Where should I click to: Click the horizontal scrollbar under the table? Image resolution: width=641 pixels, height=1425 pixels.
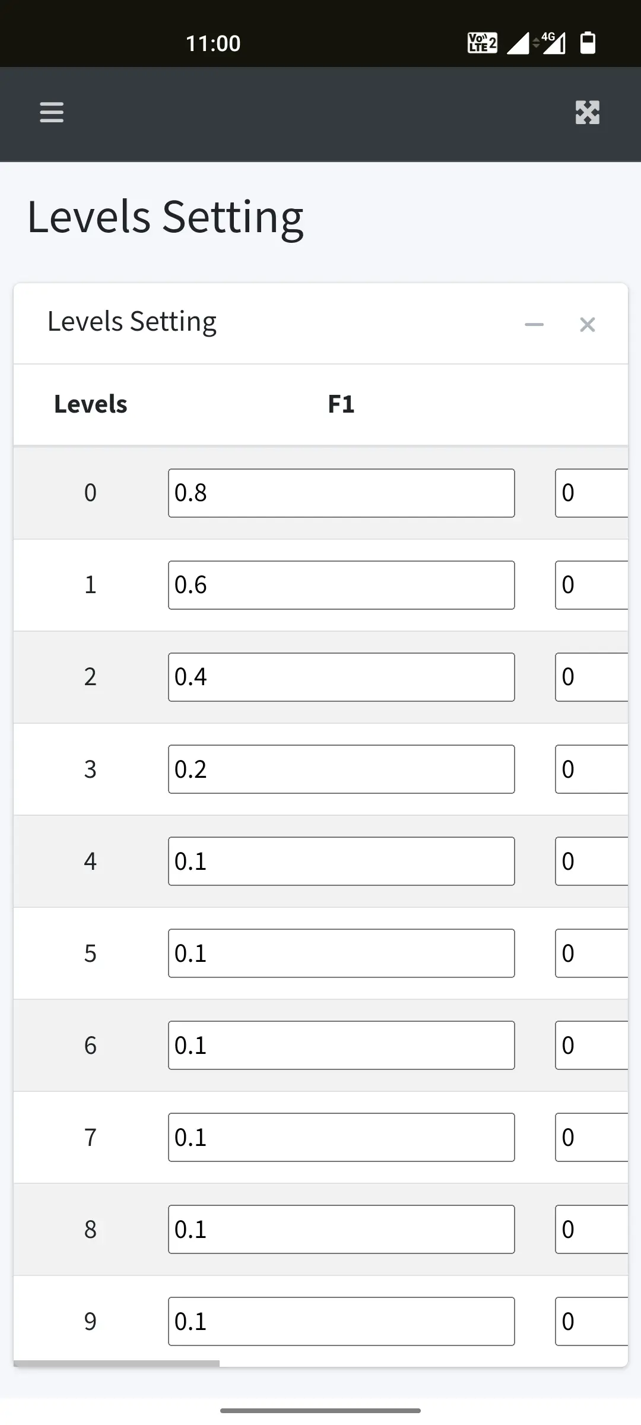coord(117,1363)
